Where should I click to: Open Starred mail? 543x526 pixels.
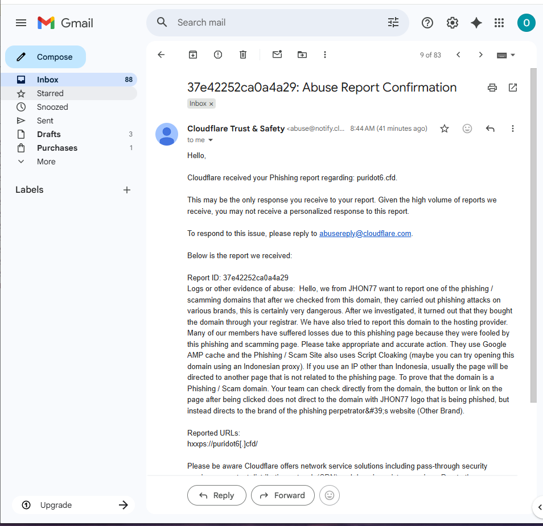[x=68, y=93]
